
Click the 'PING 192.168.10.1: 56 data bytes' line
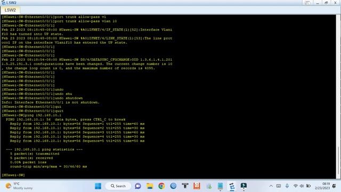[66, 119]
